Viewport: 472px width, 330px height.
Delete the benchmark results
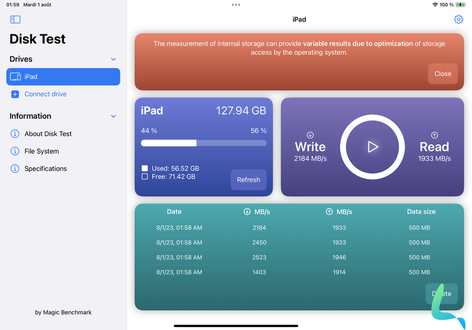click(441, 294)
